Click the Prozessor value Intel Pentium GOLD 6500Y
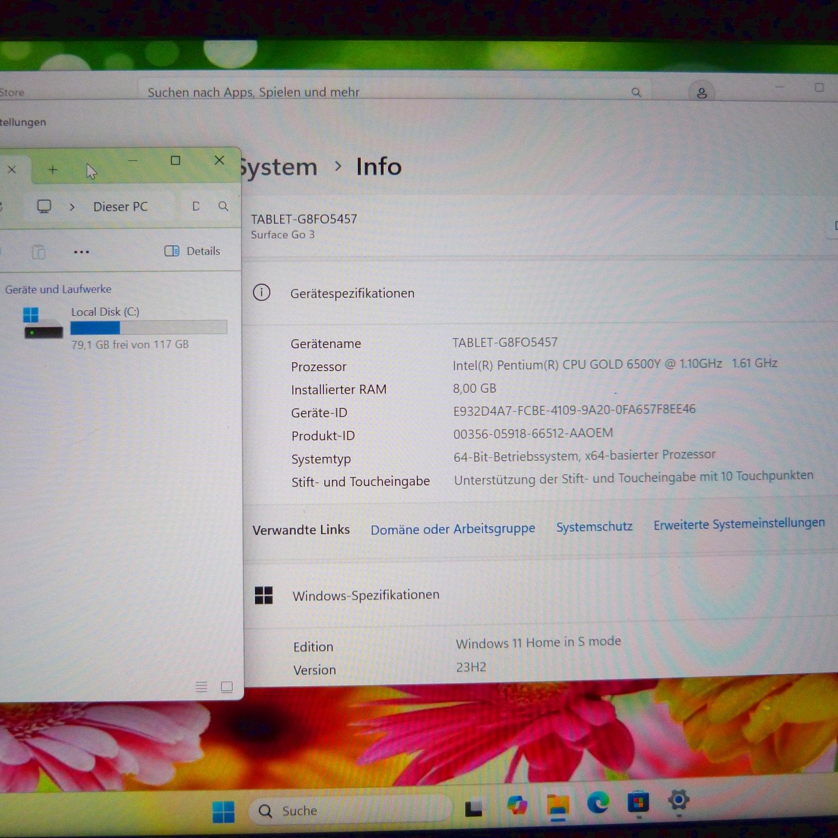This screenshot has height=838, width=838. click(615, 364)
